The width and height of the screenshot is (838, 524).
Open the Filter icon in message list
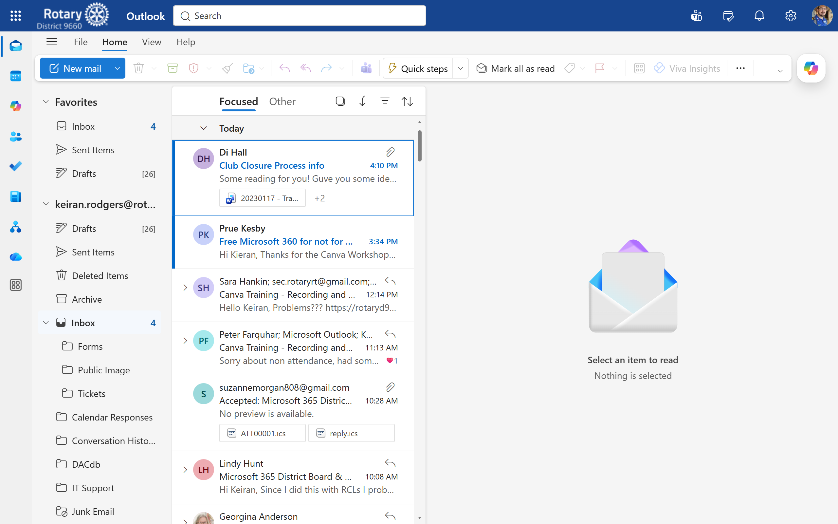pyautogui.click(x=385, y=101)
